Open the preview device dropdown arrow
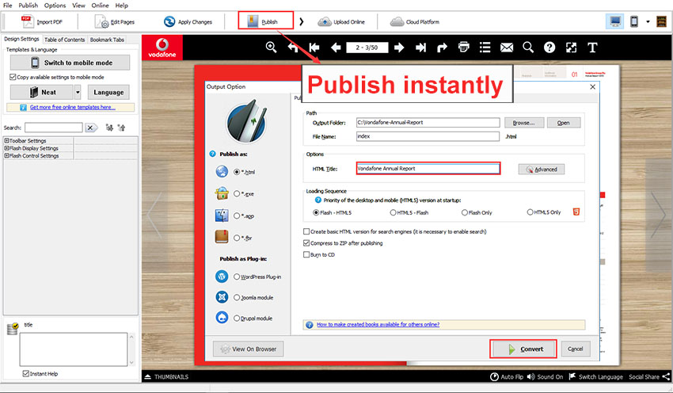The image size is (673, 393). click(x=648, y=21)
